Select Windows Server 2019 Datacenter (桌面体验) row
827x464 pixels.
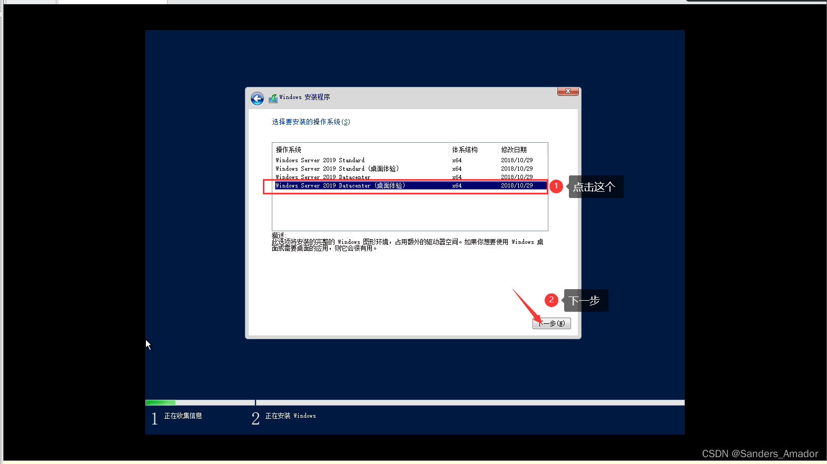point(410,185)
